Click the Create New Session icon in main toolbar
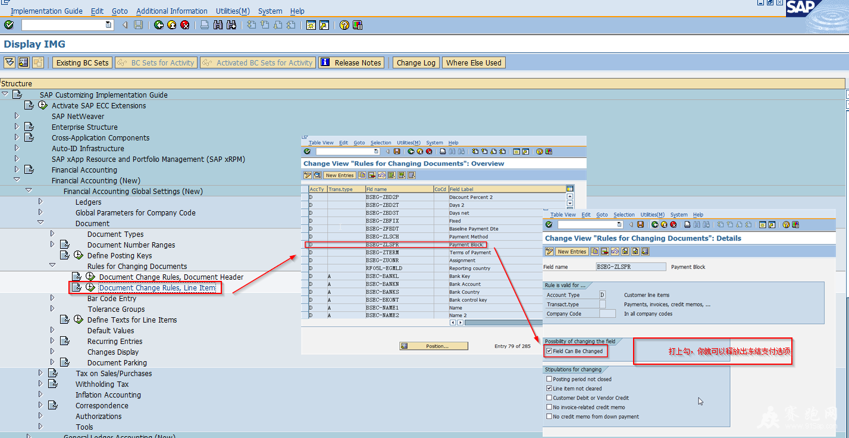Viewport: 849px width, 438px height. pos(311,25)
